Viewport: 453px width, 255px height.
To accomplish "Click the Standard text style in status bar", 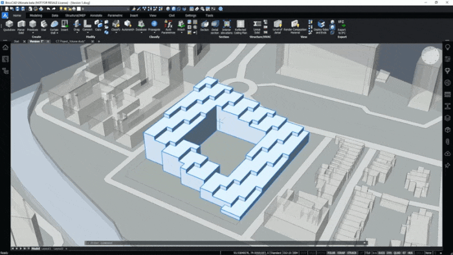I will (276, 253).
